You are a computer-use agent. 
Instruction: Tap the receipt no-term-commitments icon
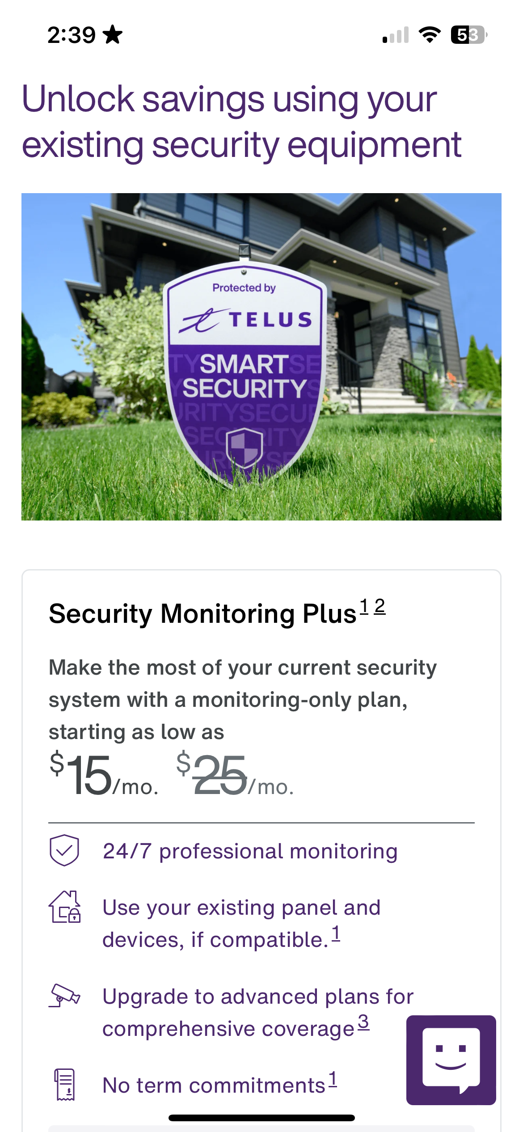(x=65, y=1084)
